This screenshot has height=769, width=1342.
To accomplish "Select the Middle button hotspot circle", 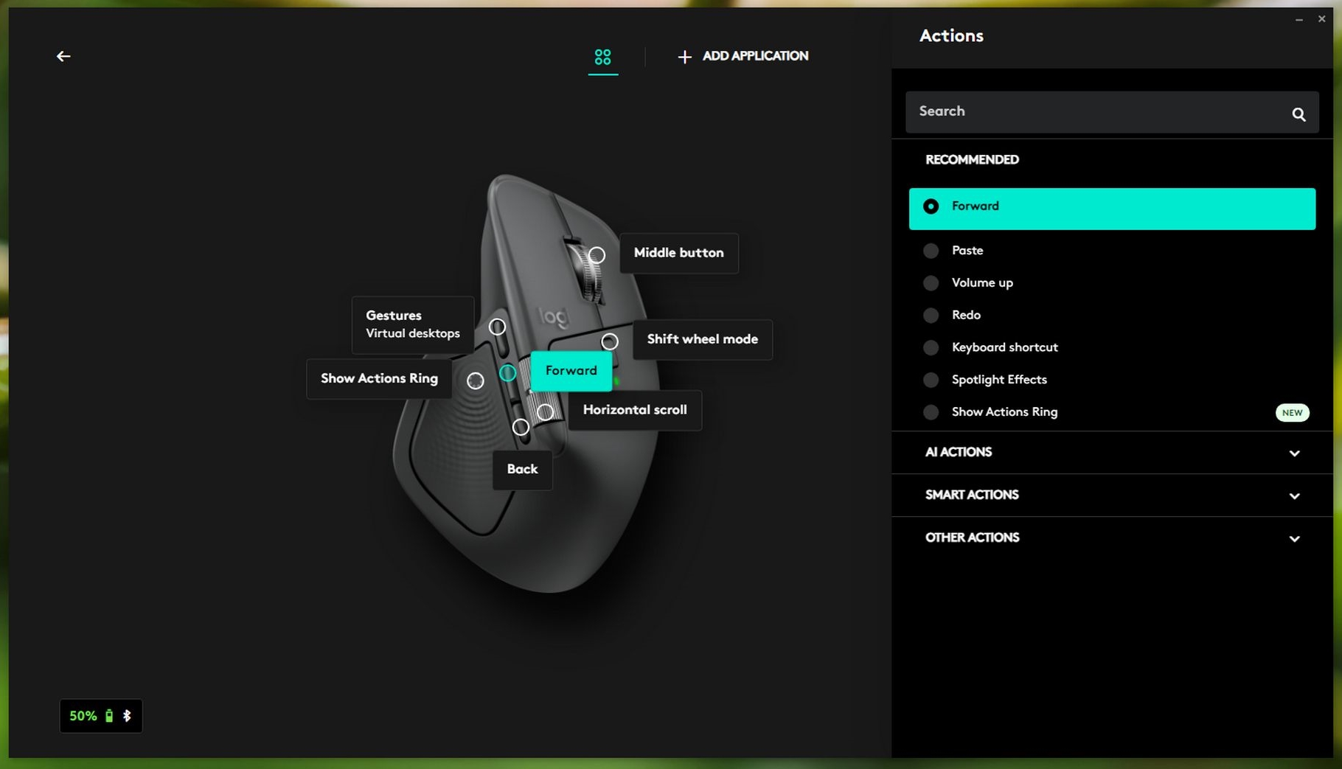I will pos(597,255).
